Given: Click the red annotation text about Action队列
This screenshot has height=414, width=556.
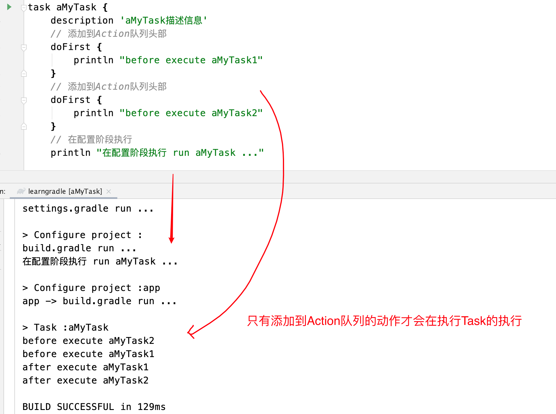Looking at the screenshot, I should [x=384, y=321].
